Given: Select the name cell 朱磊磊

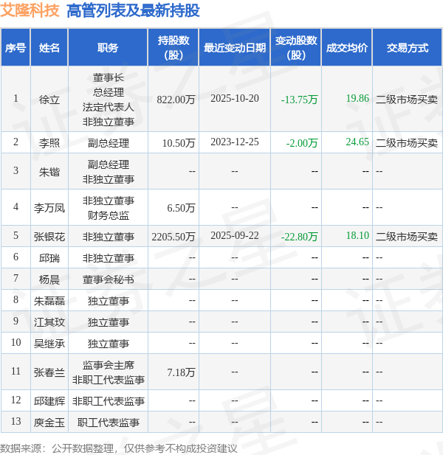Looking at the screenshot, I should click(49, 301).
